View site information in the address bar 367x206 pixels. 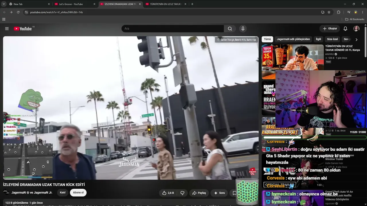tap(26, 12)
